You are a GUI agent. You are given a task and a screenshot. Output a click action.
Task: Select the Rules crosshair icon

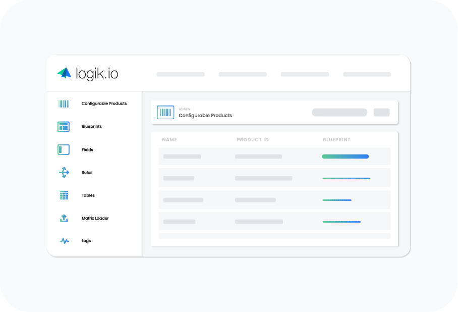64,172
